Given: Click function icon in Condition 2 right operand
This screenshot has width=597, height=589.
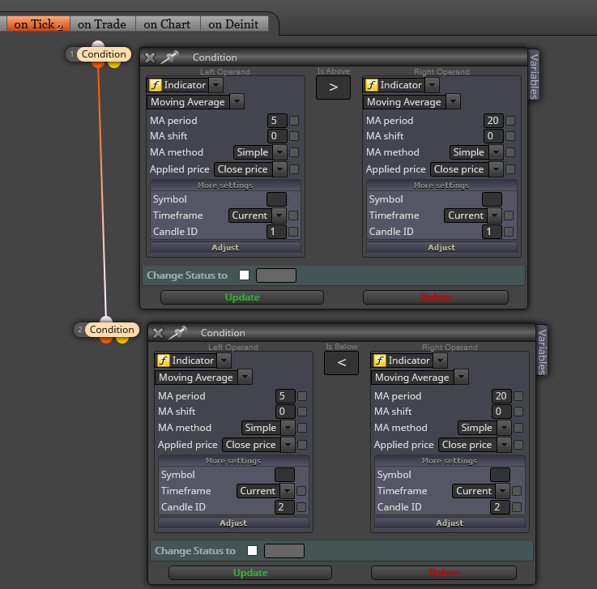Looking at the screenshot, I should (x=379, y=361).
